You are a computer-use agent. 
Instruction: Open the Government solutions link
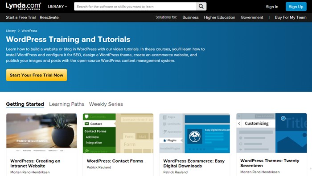click(252, 17)
